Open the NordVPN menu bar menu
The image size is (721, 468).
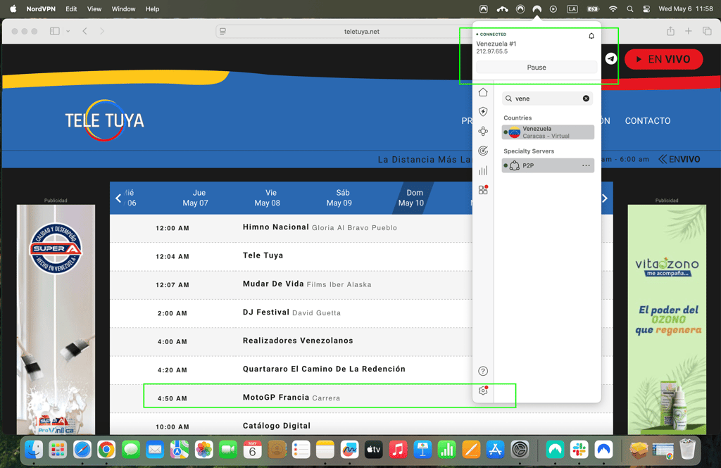[41, 8]
